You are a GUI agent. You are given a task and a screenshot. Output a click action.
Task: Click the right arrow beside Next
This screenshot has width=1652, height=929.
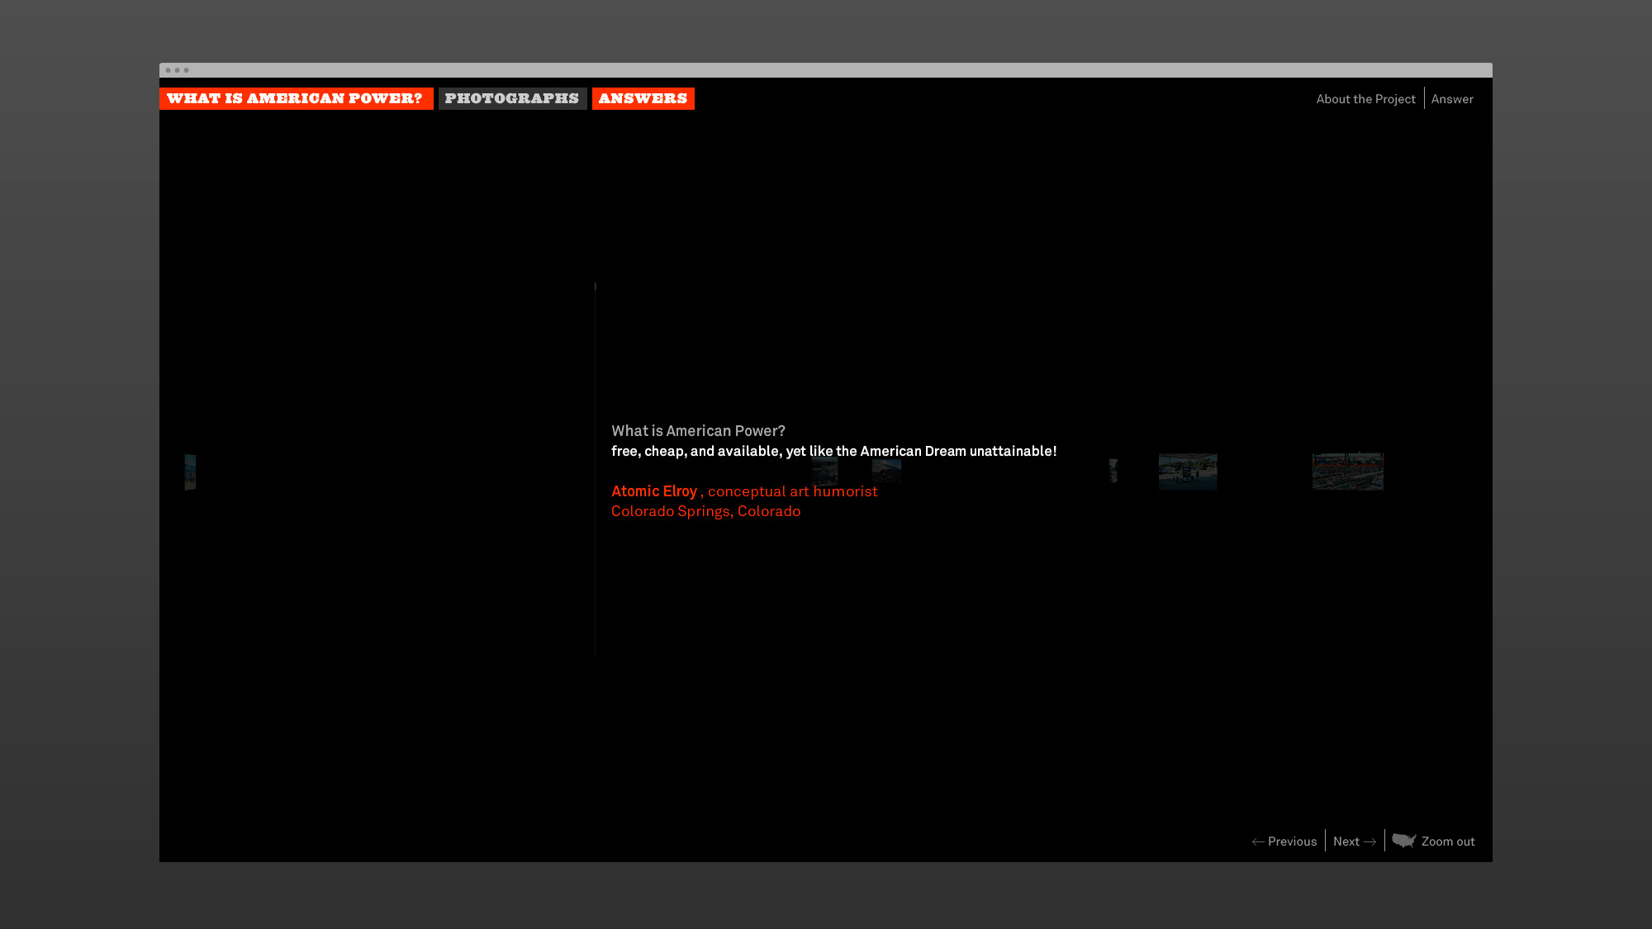point(1370,841)
